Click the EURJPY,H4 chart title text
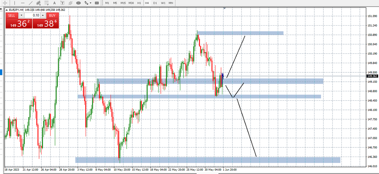The image size is (379, 174). [17, 10]
